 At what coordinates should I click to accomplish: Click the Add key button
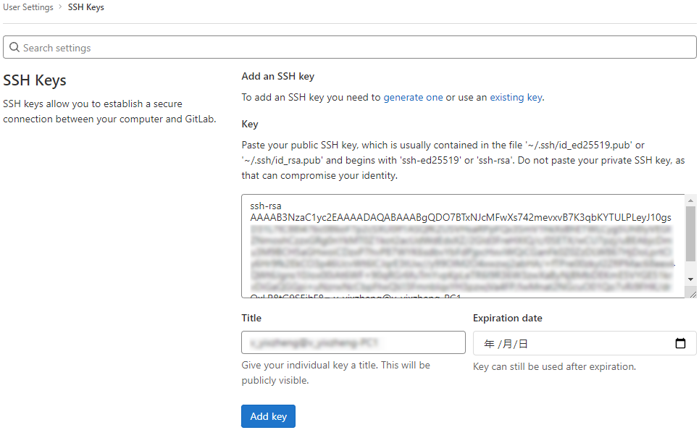click(268, 416)
